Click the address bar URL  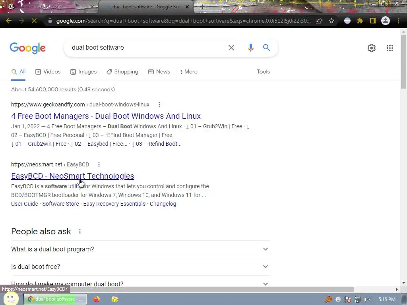[x=183, y=21]
